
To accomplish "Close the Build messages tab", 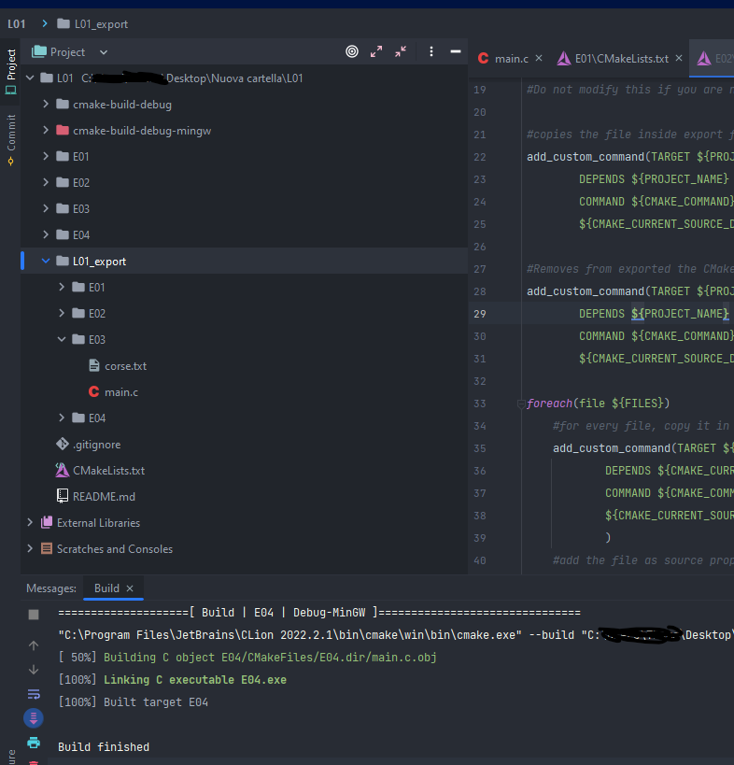I will tap(130, 588).
